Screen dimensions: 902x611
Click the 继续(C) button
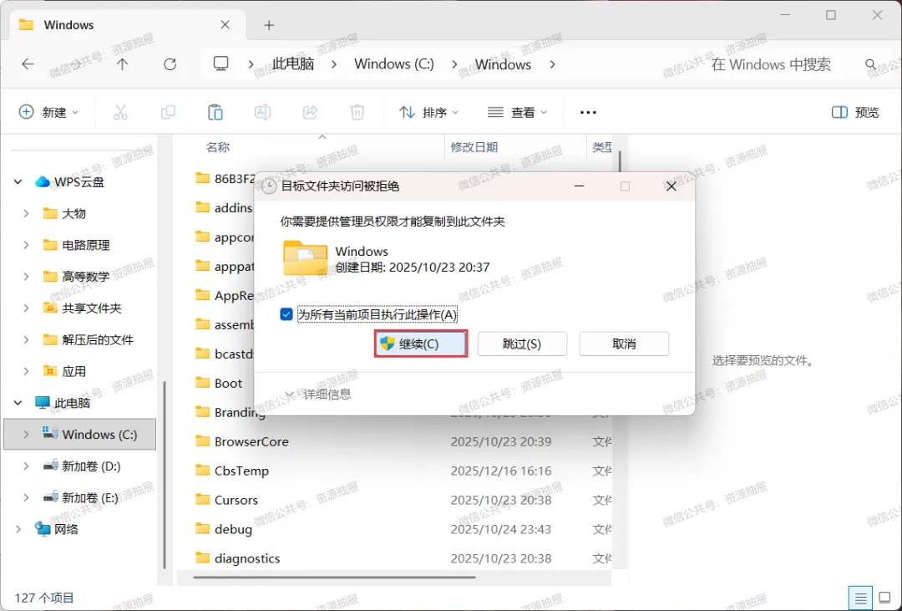(420, 344)
